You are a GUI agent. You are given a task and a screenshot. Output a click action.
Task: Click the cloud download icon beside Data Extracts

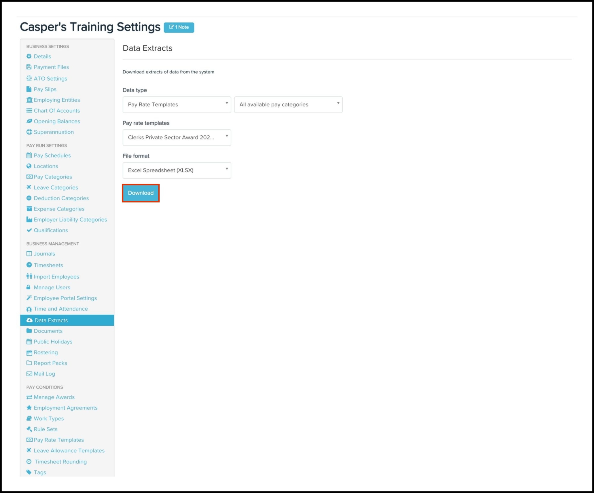tap(29, 320)
